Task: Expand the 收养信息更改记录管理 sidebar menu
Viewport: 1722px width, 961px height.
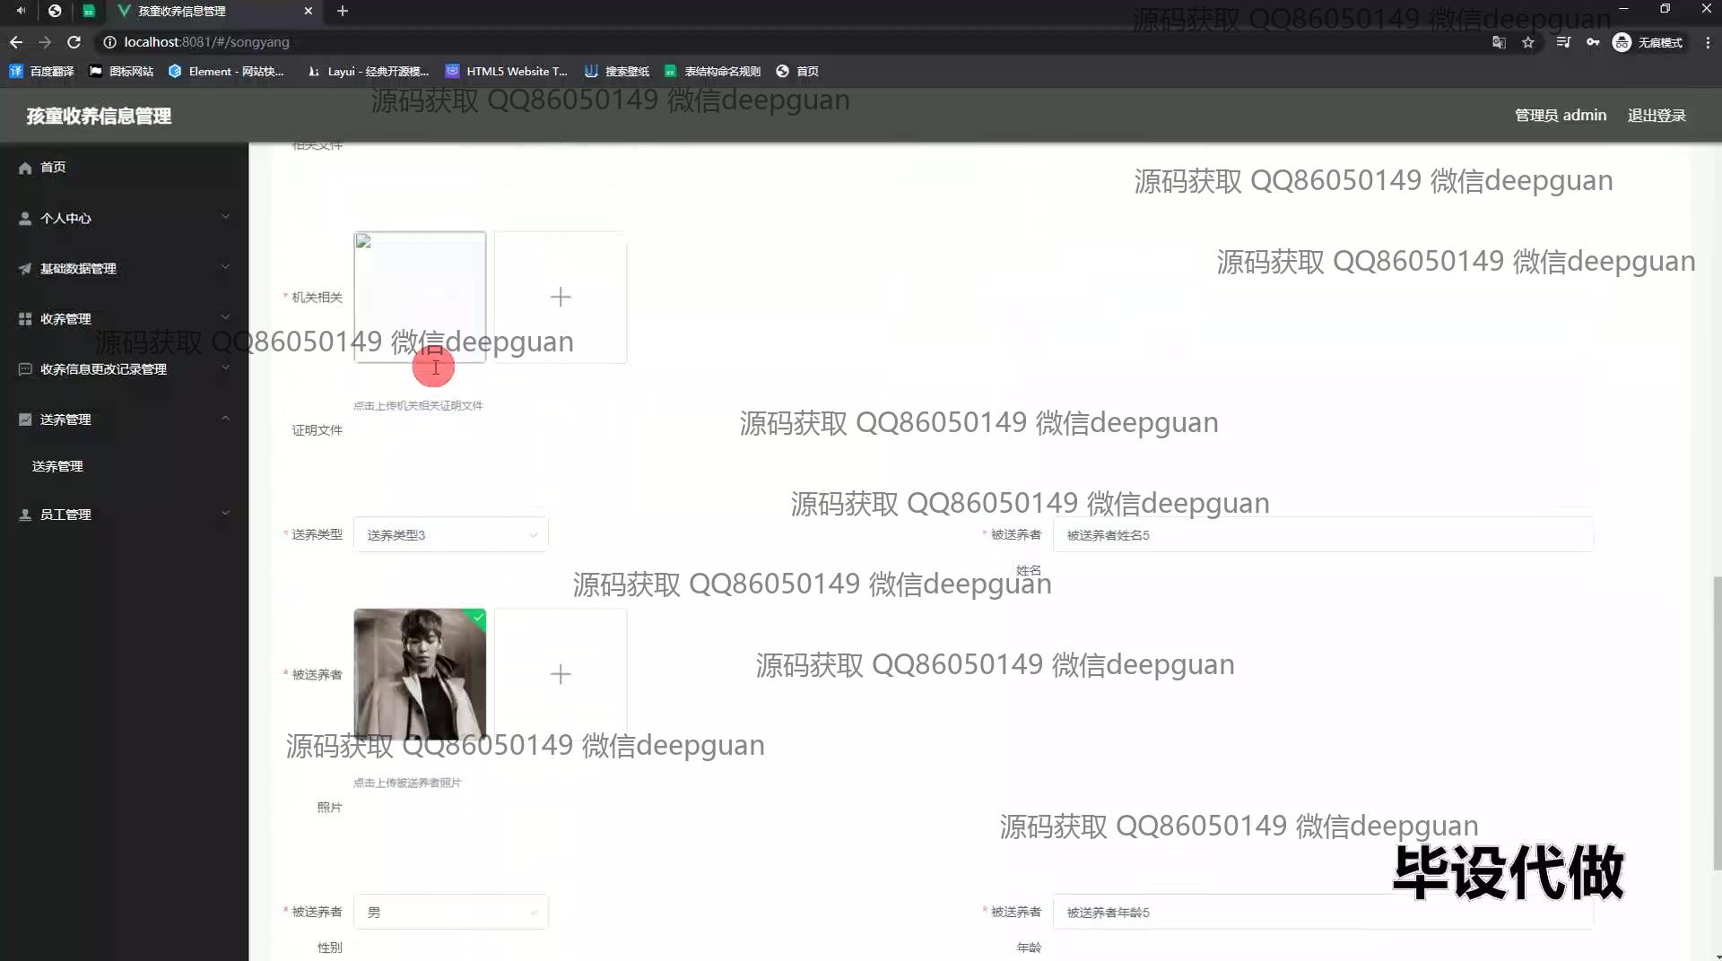Action: pyautogui.click(x=124, y=368)
